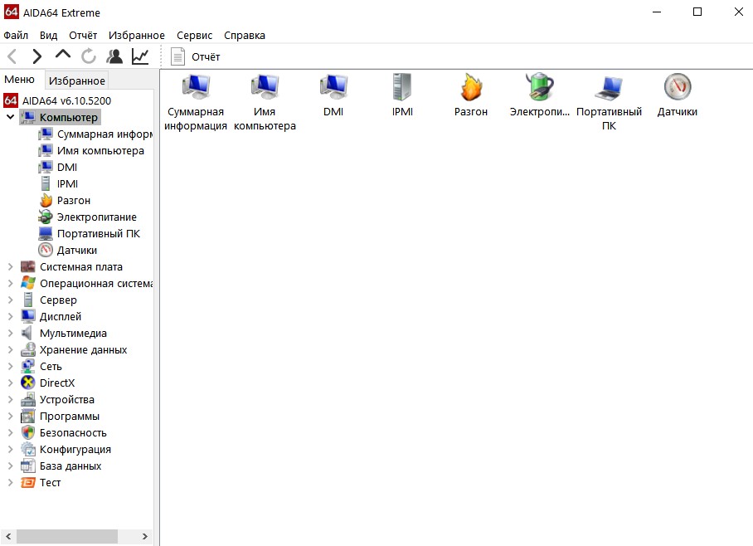The width and height of the screenshot is (753, 546).
Task: Open the Разгон flame icon in main pane
Action: 470,87
